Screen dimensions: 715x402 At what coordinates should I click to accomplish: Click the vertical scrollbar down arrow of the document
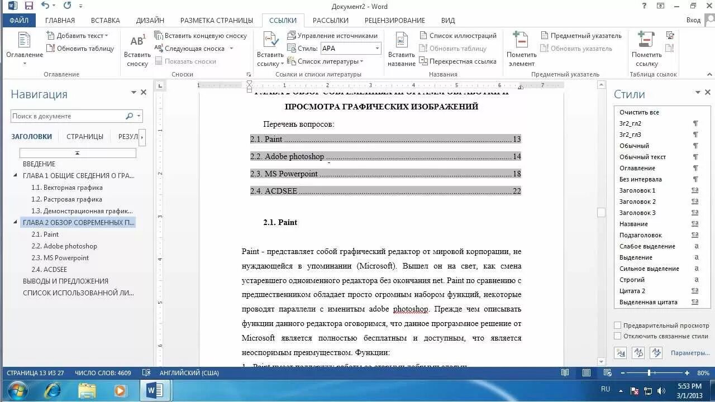click(601, 361)
